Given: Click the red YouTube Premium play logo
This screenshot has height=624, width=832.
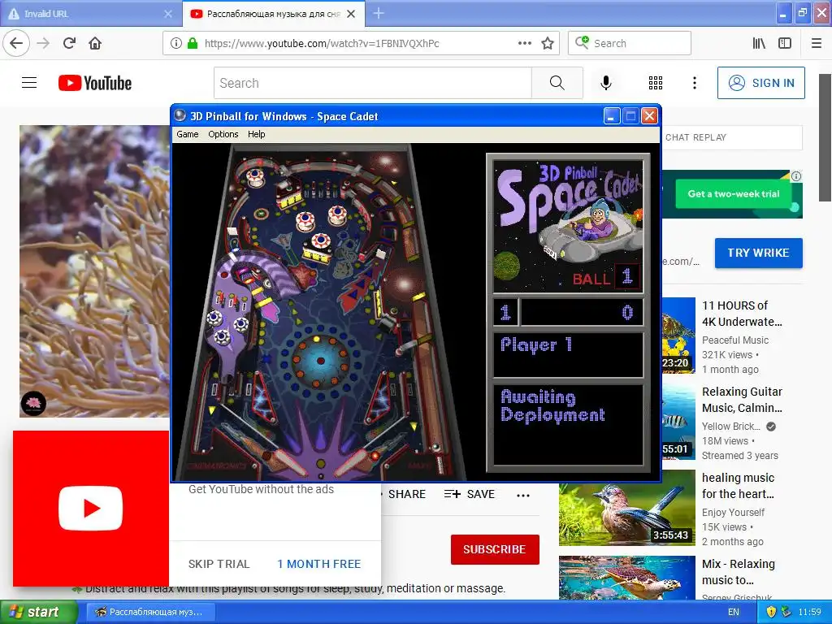Looking at the screenshot, I should pos(91,508).
